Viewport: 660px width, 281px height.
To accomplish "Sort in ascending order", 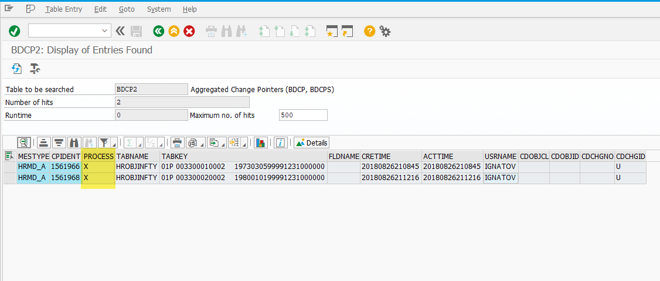I will pos(44,143).
